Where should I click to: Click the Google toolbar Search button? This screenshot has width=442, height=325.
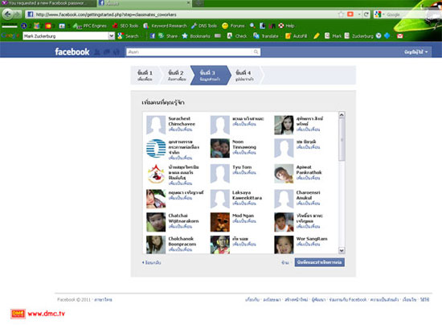coord(129,36)
